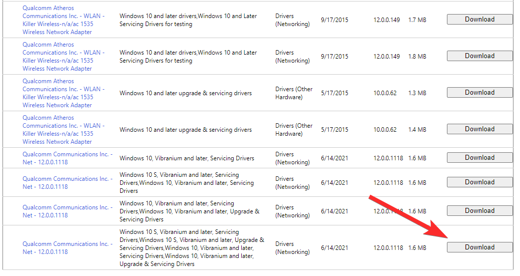Select '12.0.0.1118' version beside one-line products
The width and height of the screenshot is (520, 276).
point(388,158)
